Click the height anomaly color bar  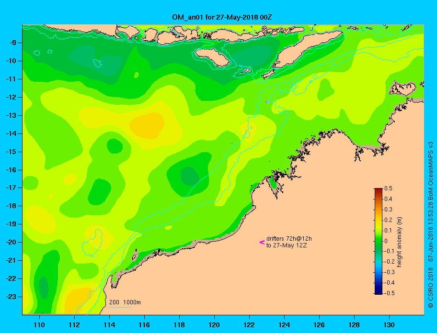pos(379,241)
